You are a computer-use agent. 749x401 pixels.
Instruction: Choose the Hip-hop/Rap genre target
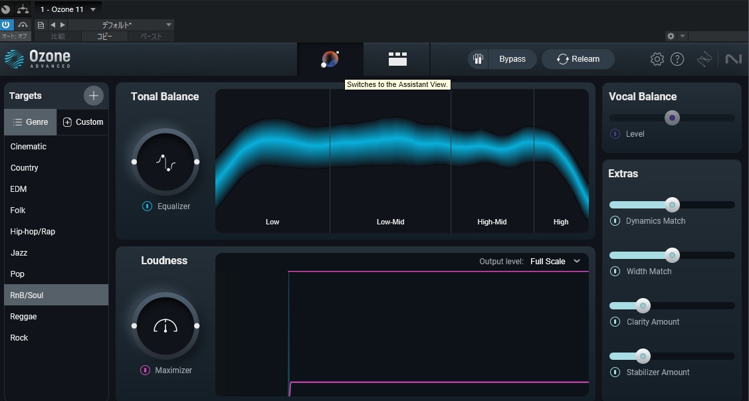(x=33, y=232)
